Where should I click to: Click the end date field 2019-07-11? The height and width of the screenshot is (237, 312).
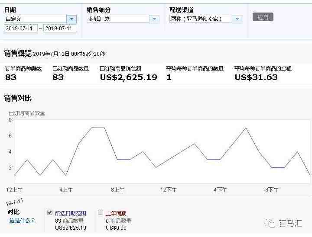click(60, 29)
